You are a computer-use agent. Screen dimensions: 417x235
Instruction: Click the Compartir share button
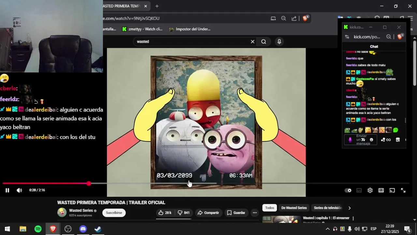point(208,213)
